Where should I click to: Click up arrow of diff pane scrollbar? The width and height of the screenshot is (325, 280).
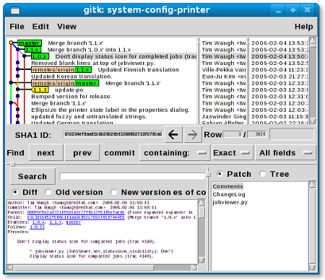click(201, 203)
